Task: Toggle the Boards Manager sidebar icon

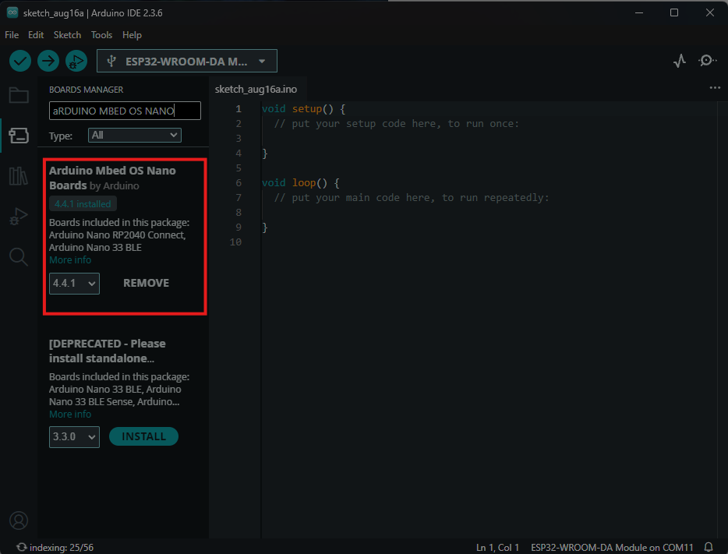Action: click(x=19, y=136)
